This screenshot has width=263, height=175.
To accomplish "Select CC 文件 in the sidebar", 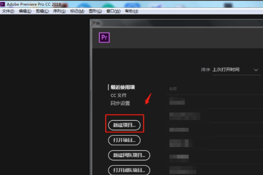I will [119, 95].
